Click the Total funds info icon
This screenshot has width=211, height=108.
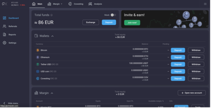(x=52, y=15)
